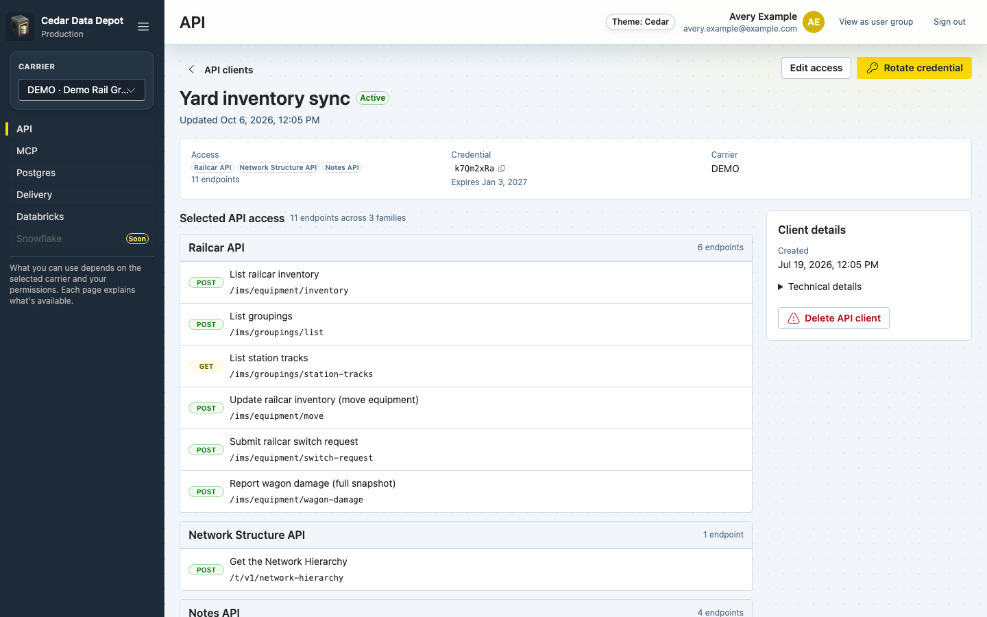Viewport: 987px width, 617px height.
Task: Open View as user group link
Action: click(x=876, y=22)
